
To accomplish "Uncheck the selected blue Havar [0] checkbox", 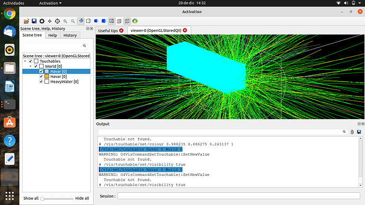I will click(41, 72).
